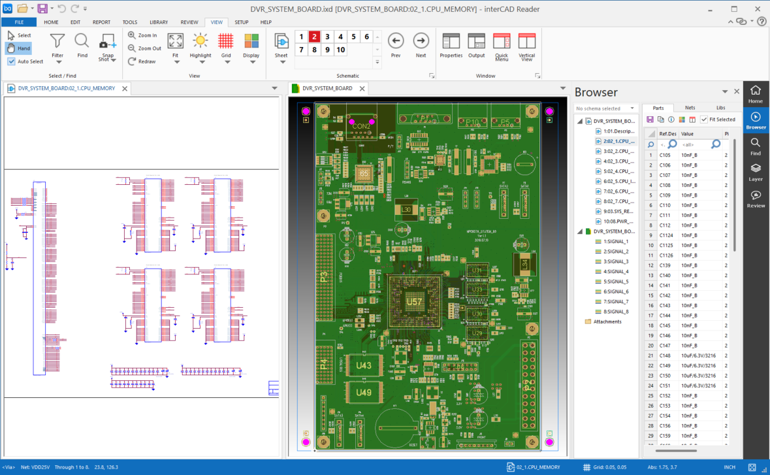Click the Vertical View layout icon
Image resolution: width=770 pixels, height=475 pixels.
point(526,42)
